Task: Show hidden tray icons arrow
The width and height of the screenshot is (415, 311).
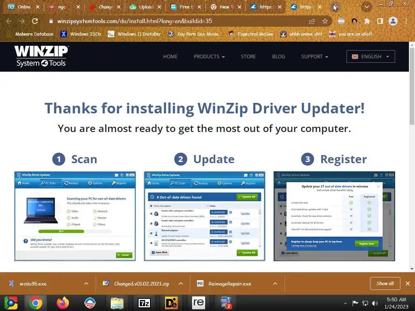Action: [x=345, y=303]
